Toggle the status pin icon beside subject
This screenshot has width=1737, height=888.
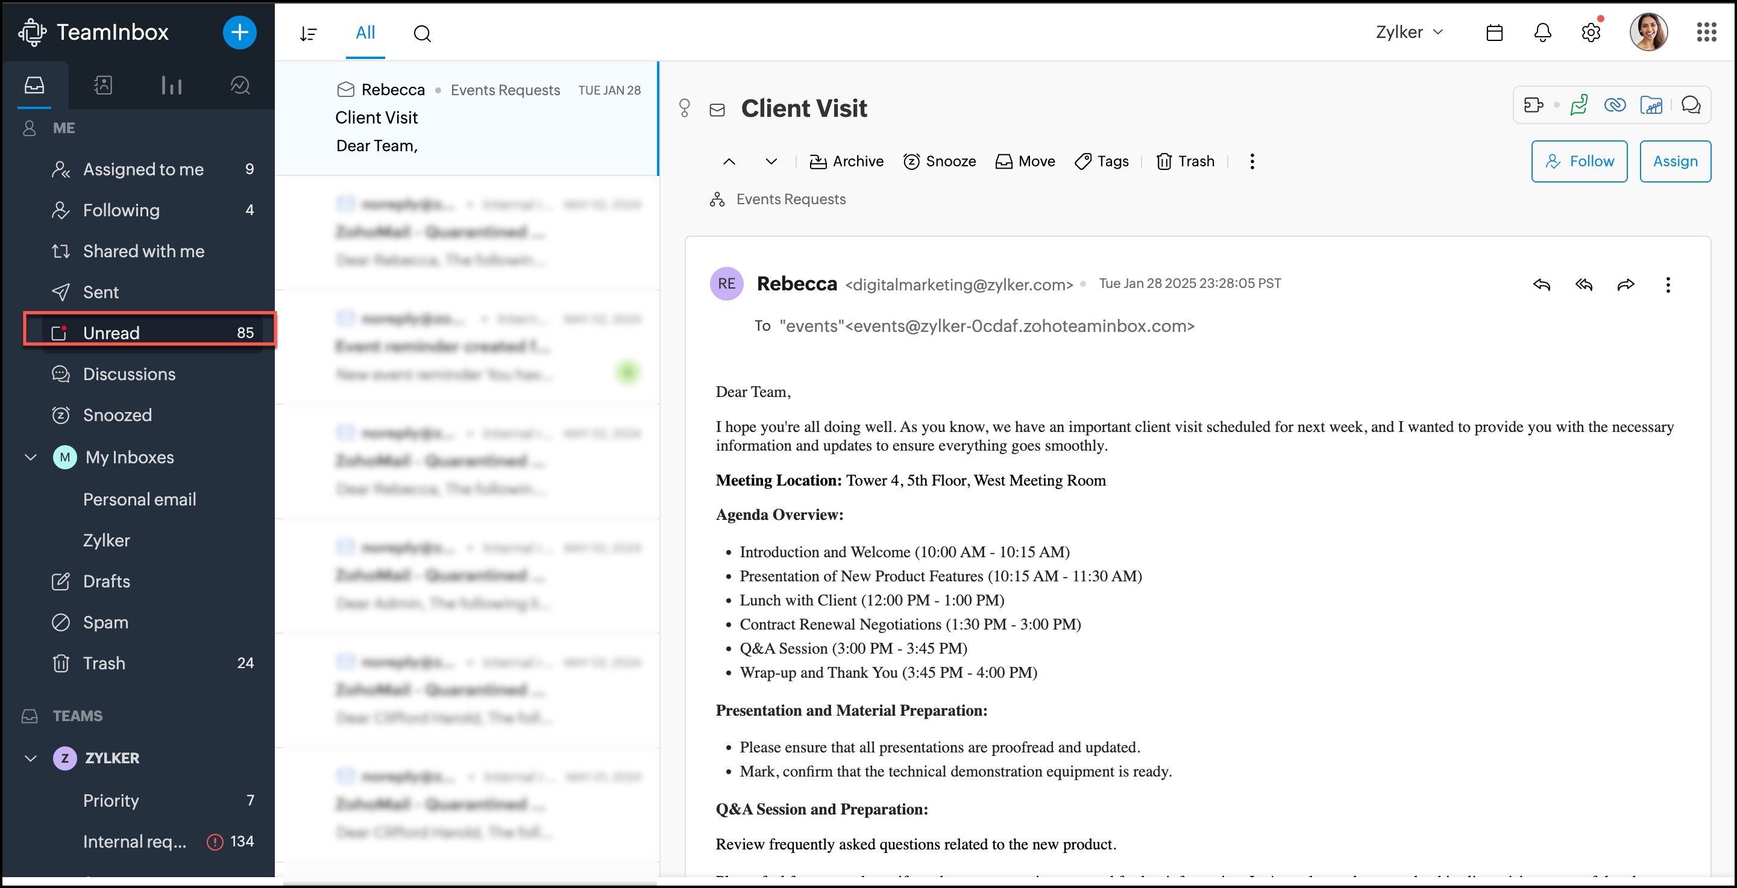coord(685,108)
